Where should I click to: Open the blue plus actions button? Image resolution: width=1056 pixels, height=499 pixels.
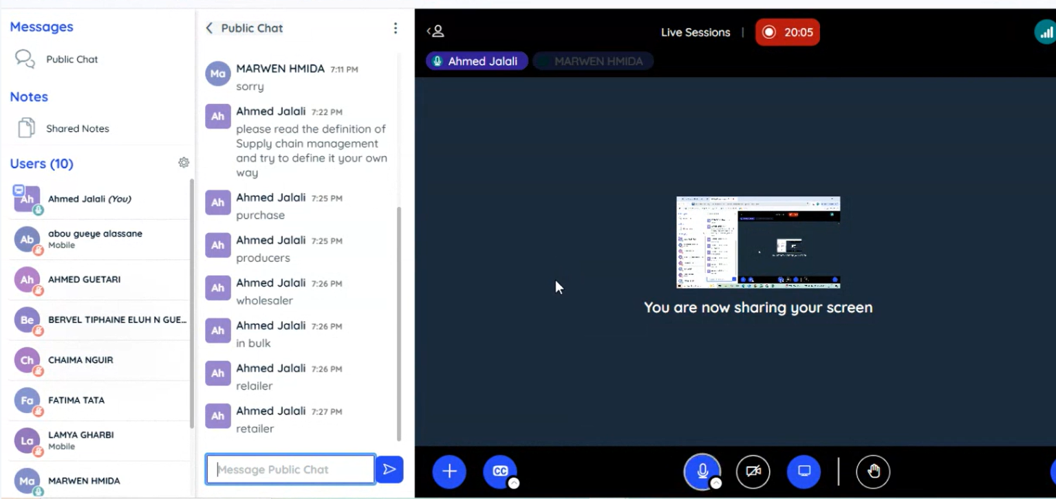click(449, 472)
